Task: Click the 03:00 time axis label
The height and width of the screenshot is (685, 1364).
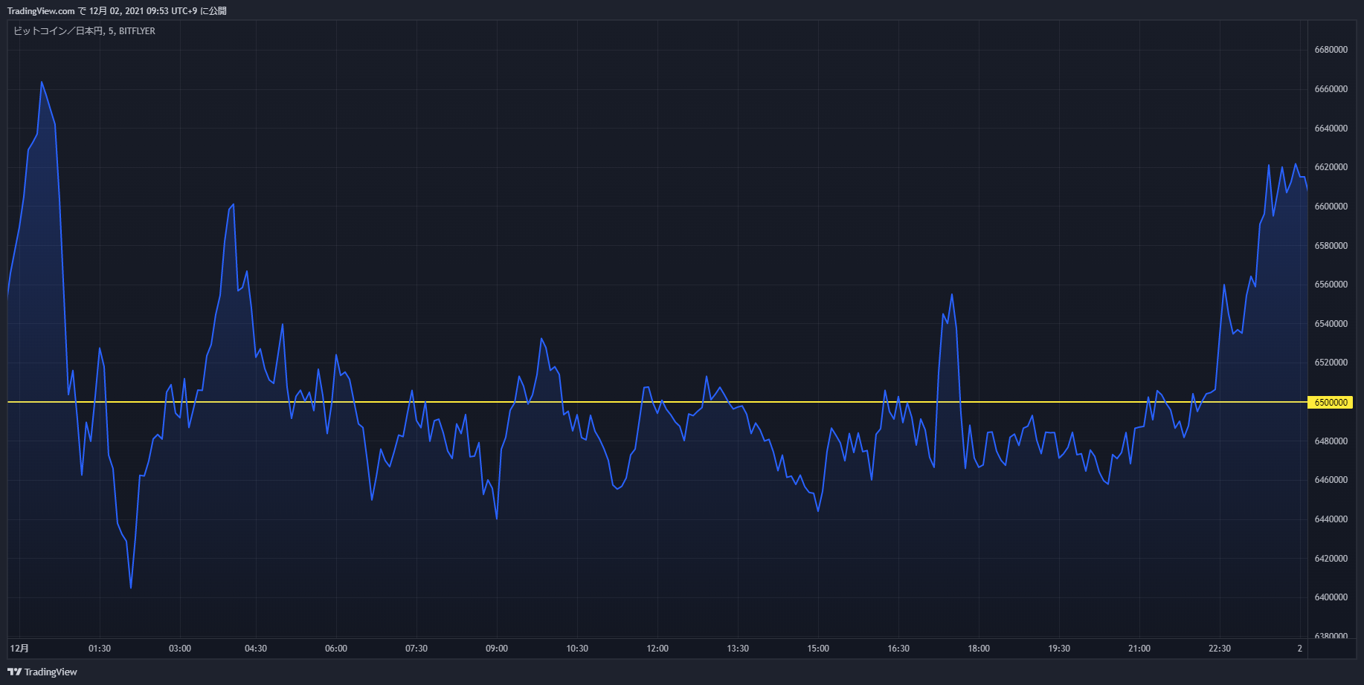Action: [180, 649]
